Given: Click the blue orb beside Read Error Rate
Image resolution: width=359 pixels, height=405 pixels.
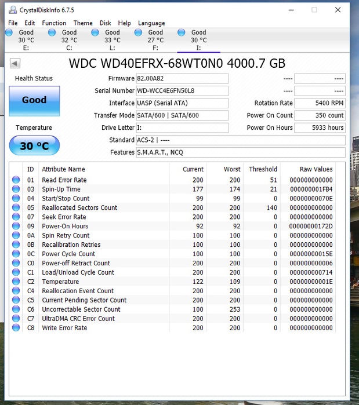Looking at the screenshot, I should tap(16, 180).
